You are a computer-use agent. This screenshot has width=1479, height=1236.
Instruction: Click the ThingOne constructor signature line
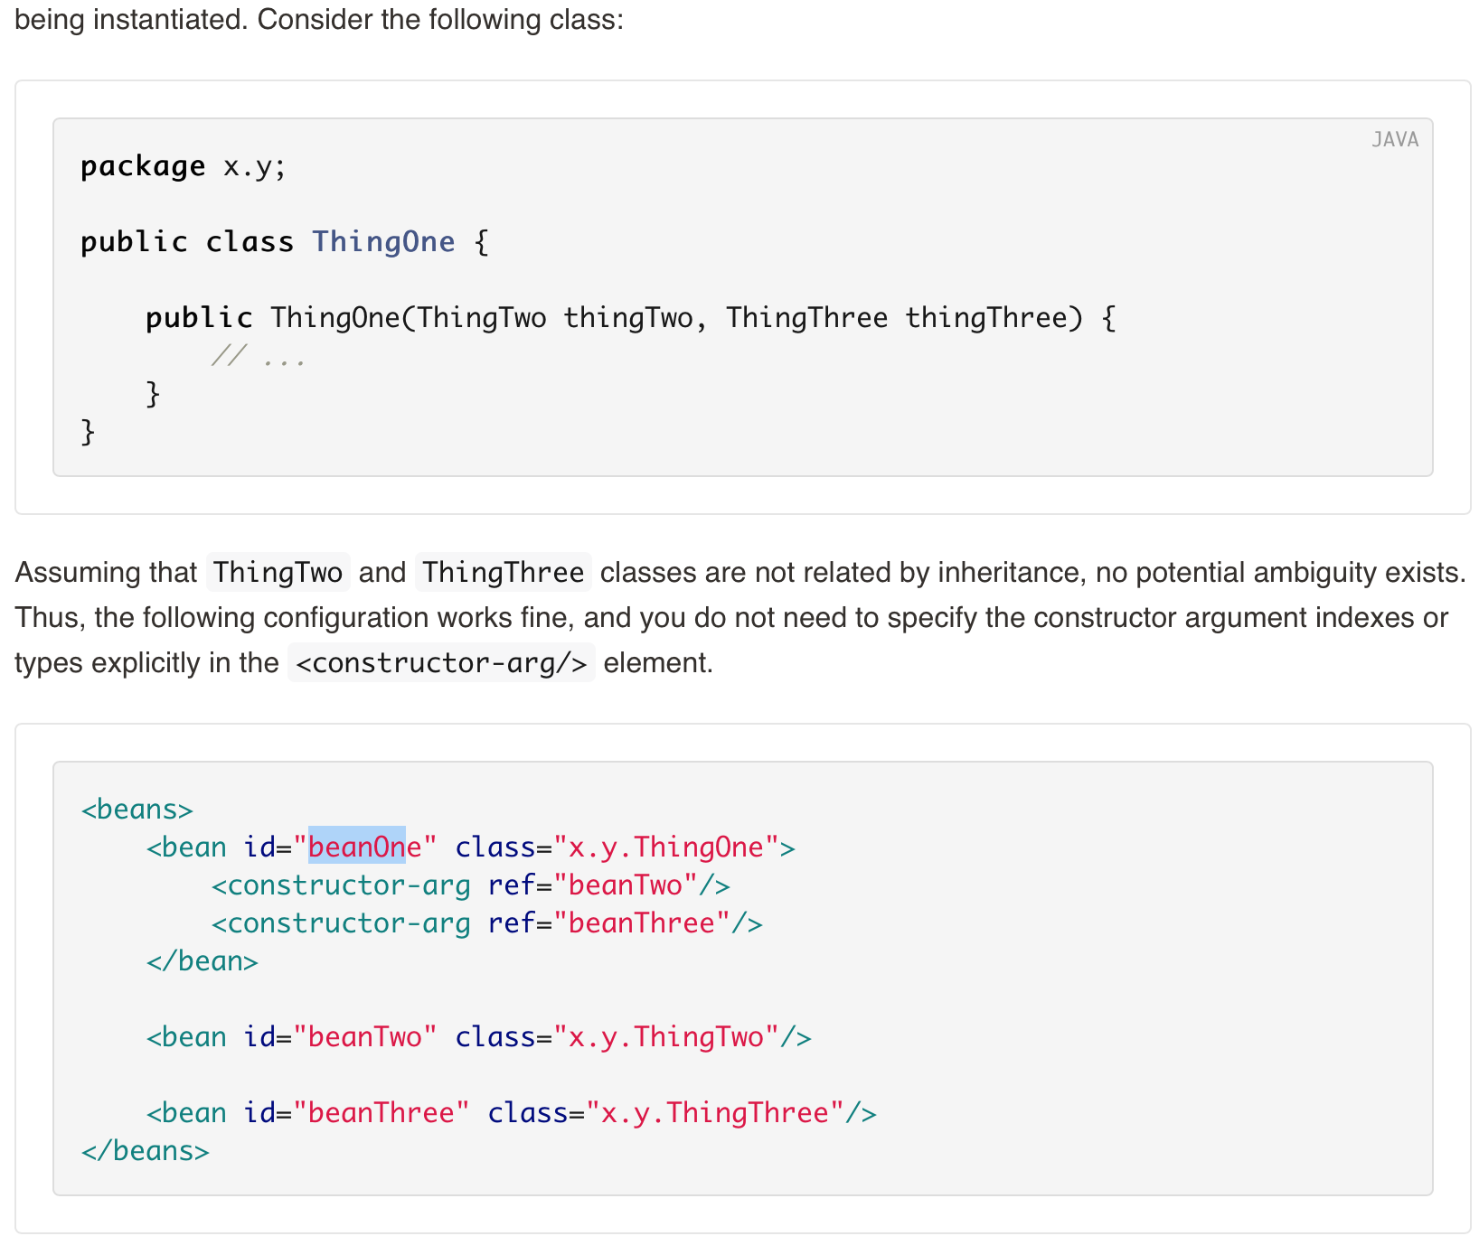pos(631,318)
